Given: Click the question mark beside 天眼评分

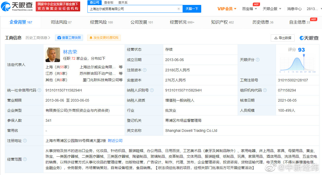Looking at the screenshot, I should pyautogui.click(x=257, y=60).
